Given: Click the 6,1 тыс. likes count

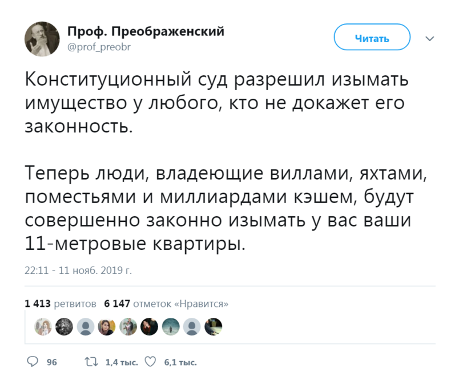Looking at the screenshot, I should (180, 362).
